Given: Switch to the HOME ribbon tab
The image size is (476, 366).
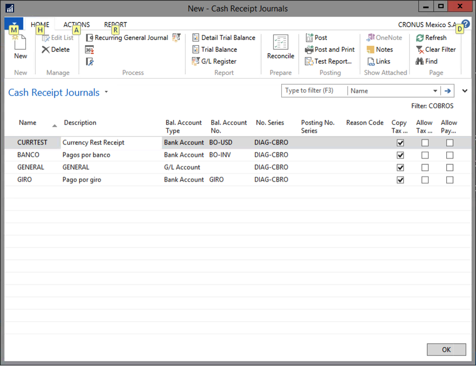Looking at the screenshot, I should [x=40, y=24].
